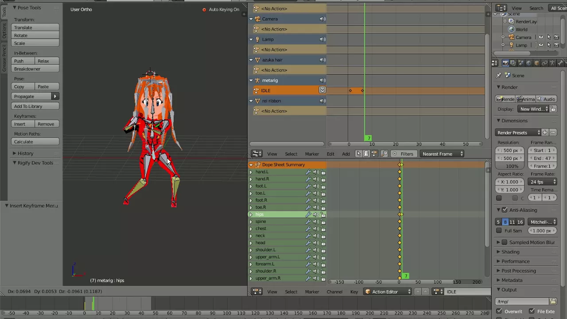This screenshot has width=567, height=319.
Task: Click the Auto Keying On red record dot
Action: tap(204, 9)
